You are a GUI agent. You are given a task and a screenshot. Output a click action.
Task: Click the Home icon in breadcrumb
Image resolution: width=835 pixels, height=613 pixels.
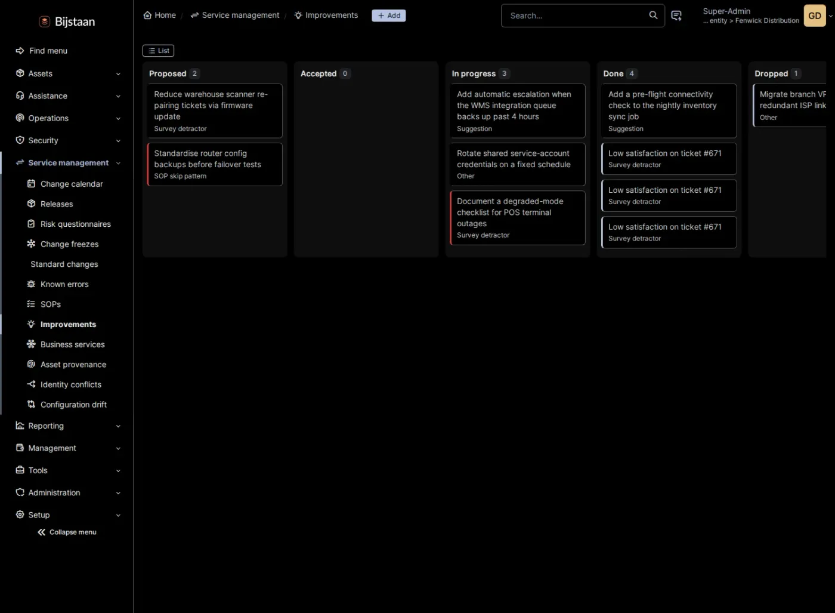point(147,15)
